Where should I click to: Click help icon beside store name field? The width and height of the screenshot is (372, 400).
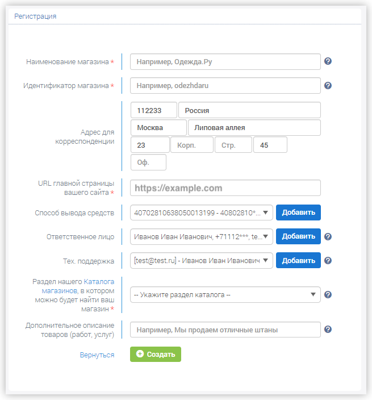328,61
